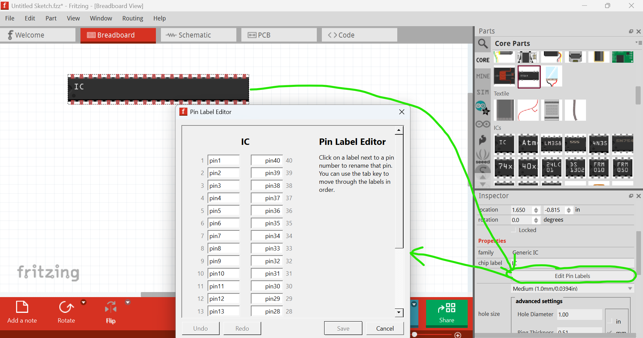
Task: Click the Flip toolbar icon
Action: click(x=111, y=307)
